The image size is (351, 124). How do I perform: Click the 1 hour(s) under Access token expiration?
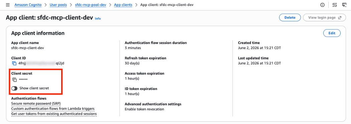[x=132, y=79]
